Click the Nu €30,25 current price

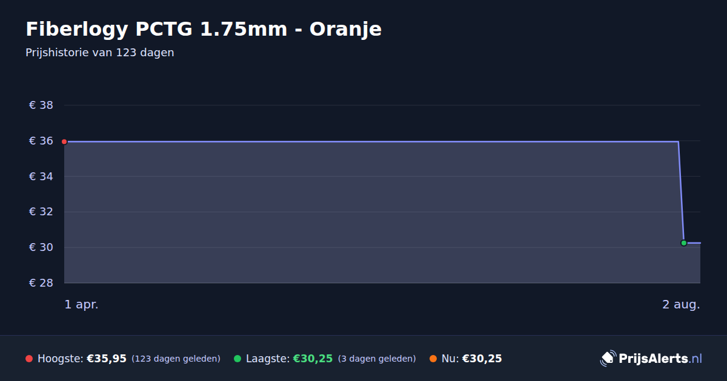472,359
